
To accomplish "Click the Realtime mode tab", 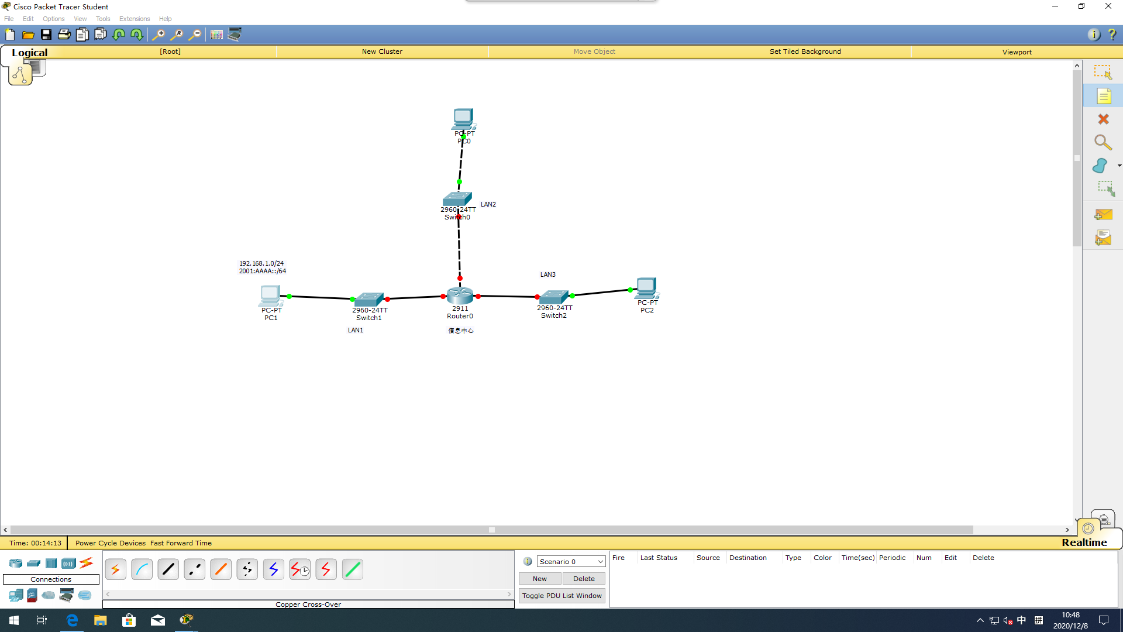I will click(x=1084, y=542).
